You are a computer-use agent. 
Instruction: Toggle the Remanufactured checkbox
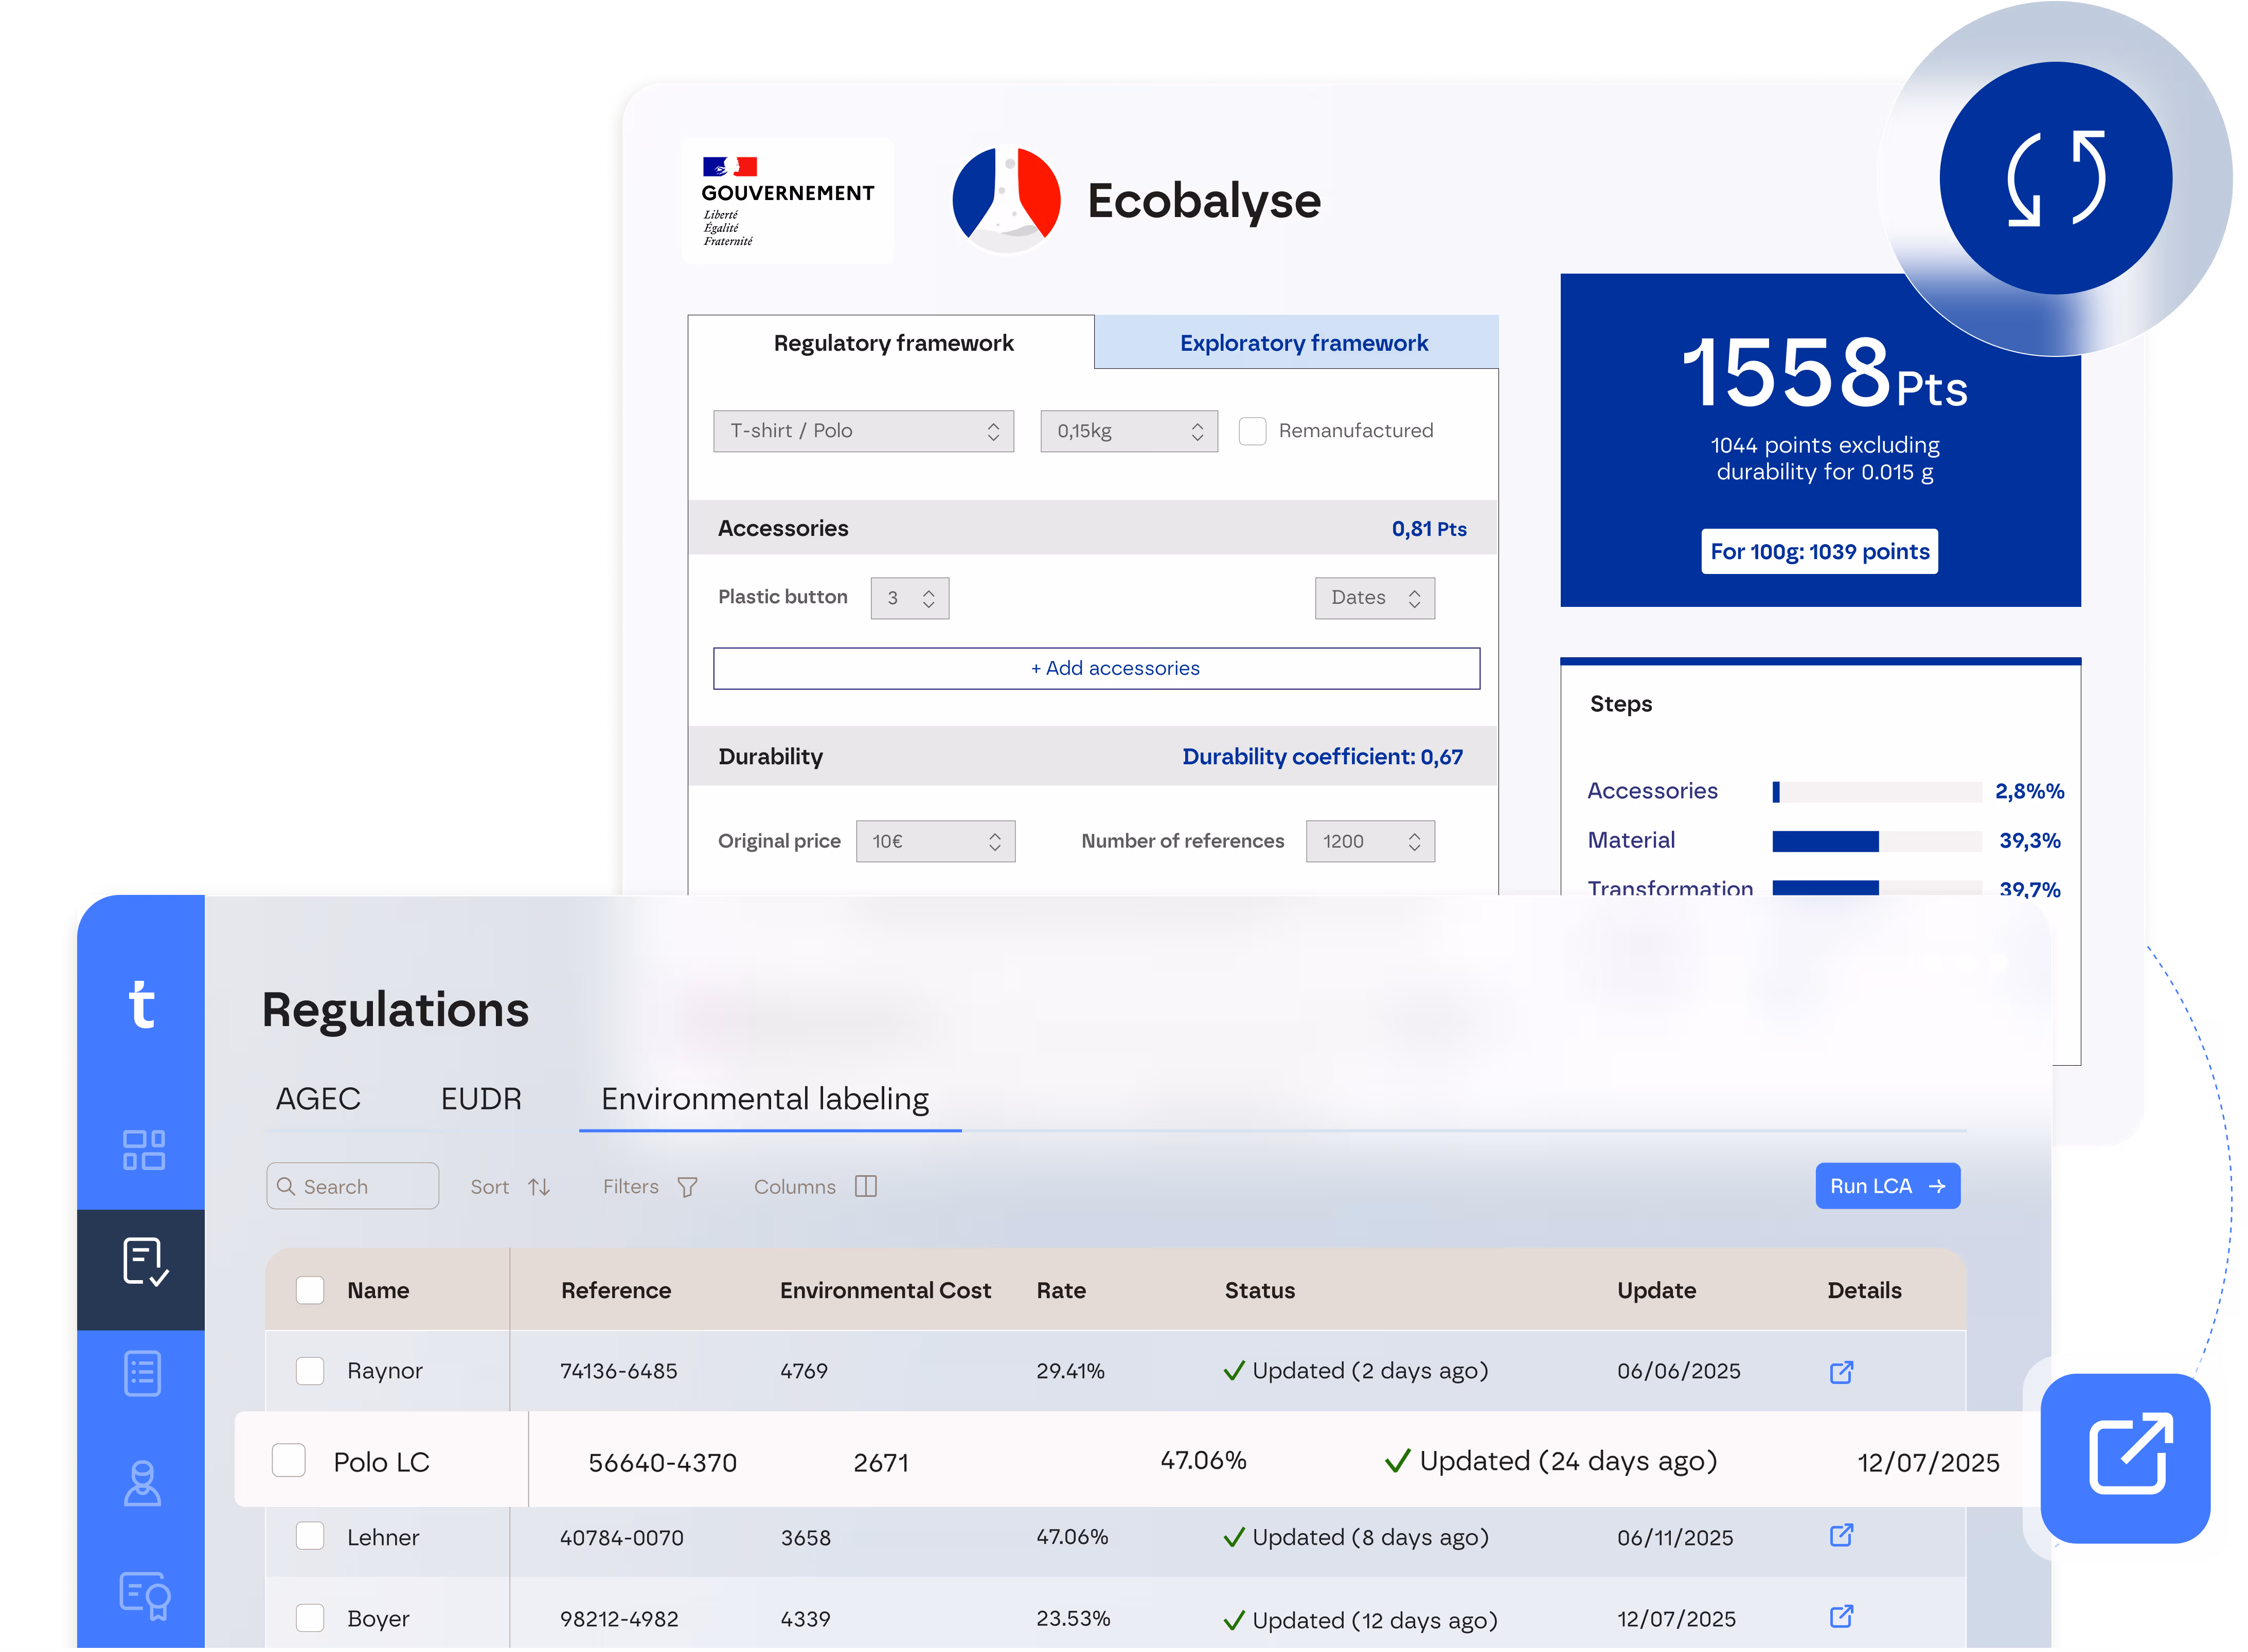[x=1252, y=431]
